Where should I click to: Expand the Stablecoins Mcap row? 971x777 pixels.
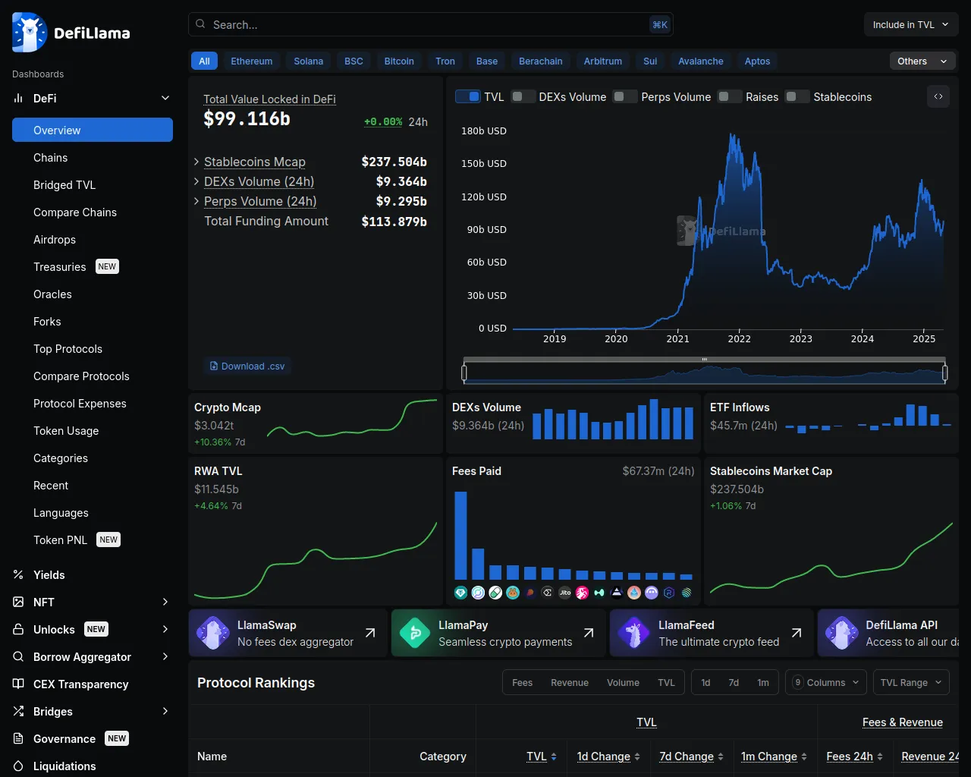point(197,162)
